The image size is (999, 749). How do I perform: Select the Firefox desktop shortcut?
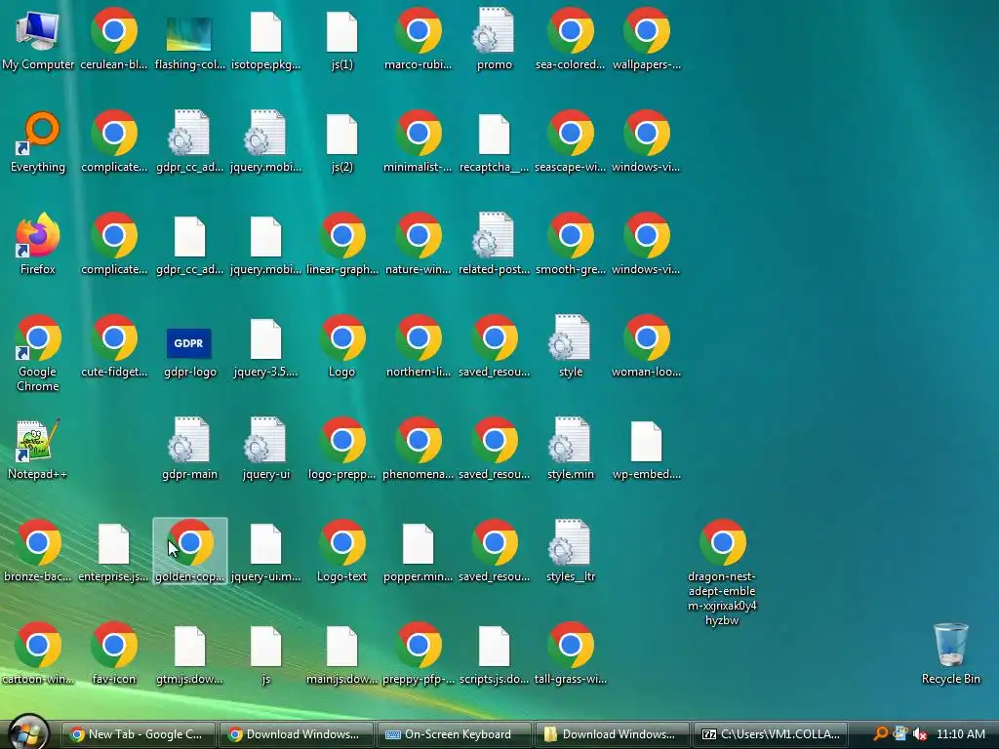point(38,244)
